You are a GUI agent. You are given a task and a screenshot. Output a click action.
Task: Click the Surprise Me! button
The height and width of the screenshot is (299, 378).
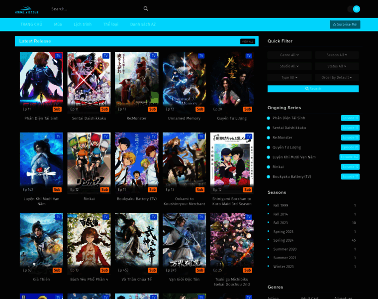pos(345,24)
